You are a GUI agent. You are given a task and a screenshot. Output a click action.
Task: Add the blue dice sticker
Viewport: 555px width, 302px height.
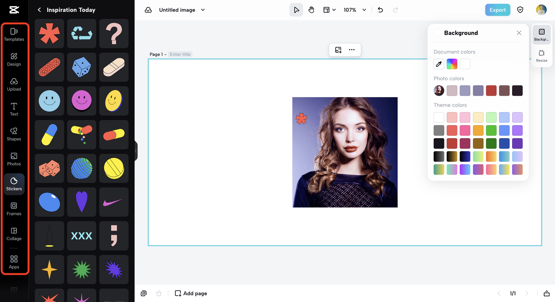click(82, 67)
